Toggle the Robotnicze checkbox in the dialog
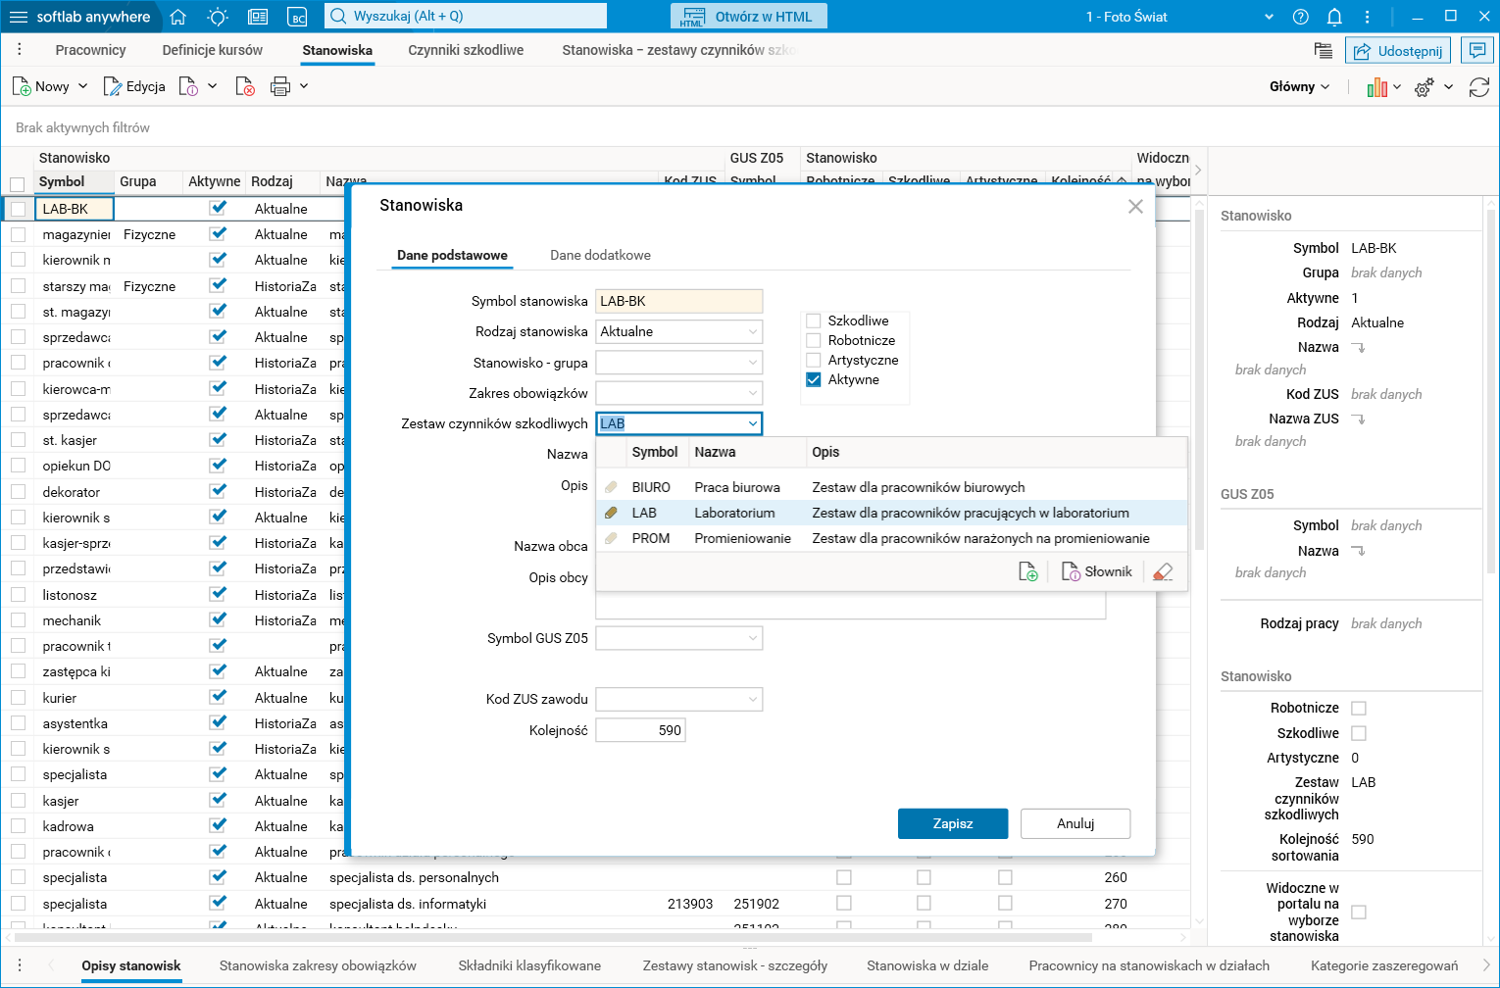Viewport: 1500px width, 988px height. click(x=814, y=340)
